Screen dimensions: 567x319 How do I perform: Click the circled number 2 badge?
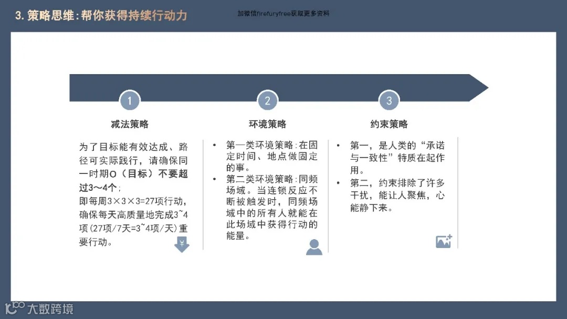tap(268, 100)
